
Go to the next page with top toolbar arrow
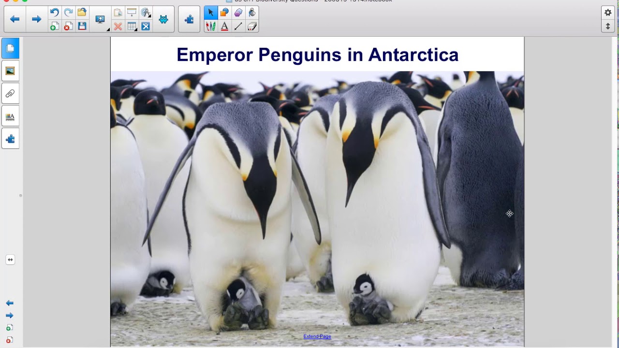pos(36,19)
